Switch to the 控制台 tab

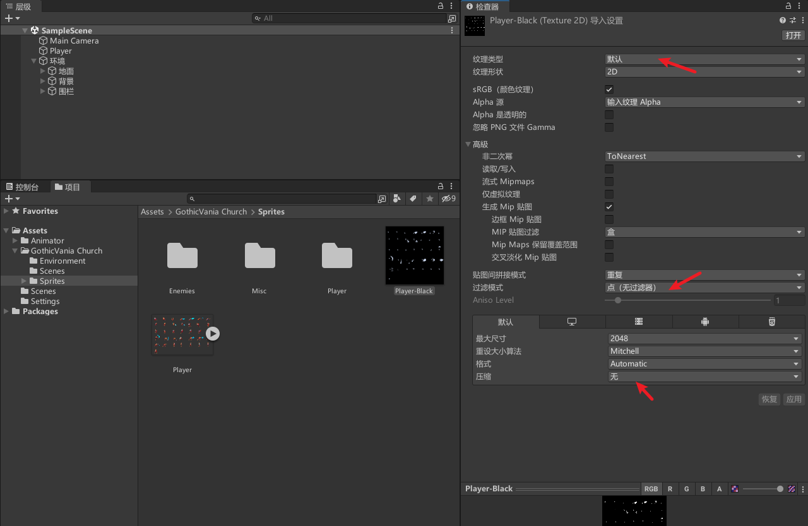23,187
